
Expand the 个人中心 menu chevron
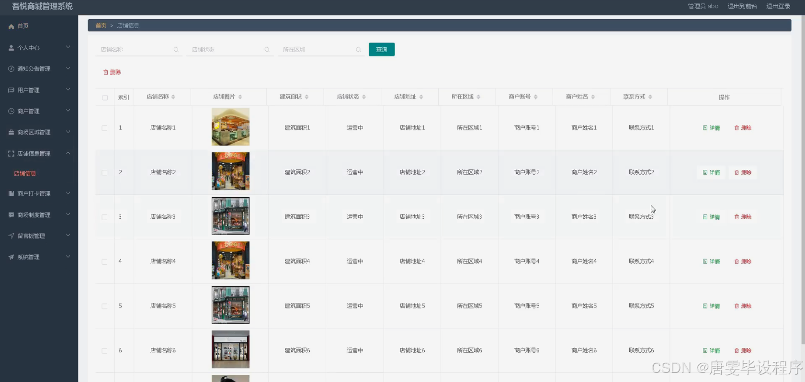point(68,47)
